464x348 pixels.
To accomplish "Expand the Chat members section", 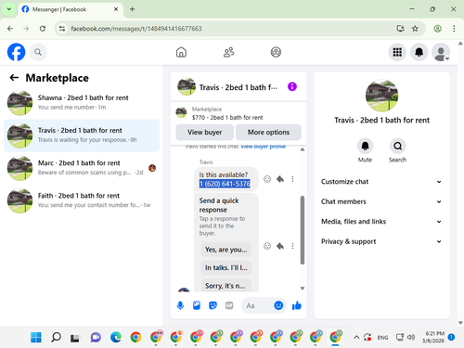I will point(381,201).
